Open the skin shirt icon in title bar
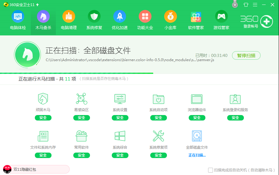This screenshot has height=175, width=279. 246,5
